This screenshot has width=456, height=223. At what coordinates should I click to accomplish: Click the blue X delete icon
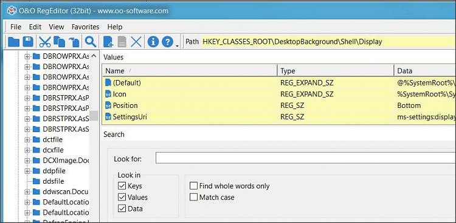click(136, 42)
